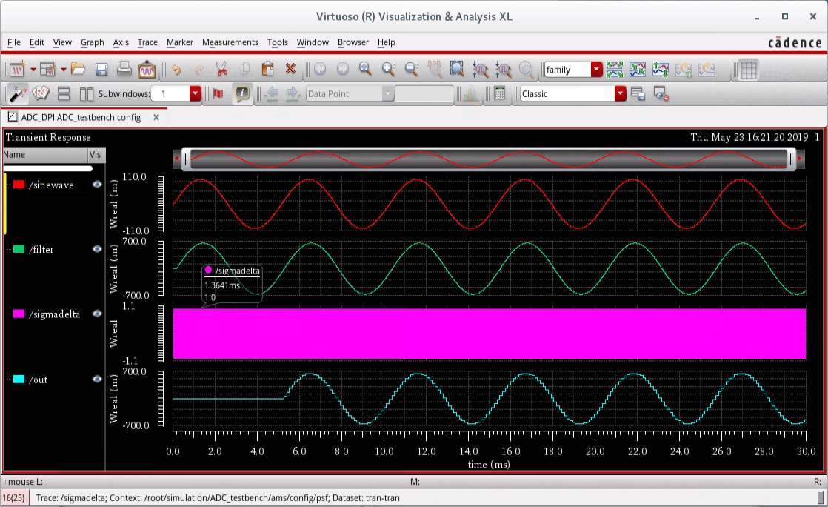Click the scissors Cut icon
Image resolution: width=828 pixels, height=507 pixels.
point(221,70)
